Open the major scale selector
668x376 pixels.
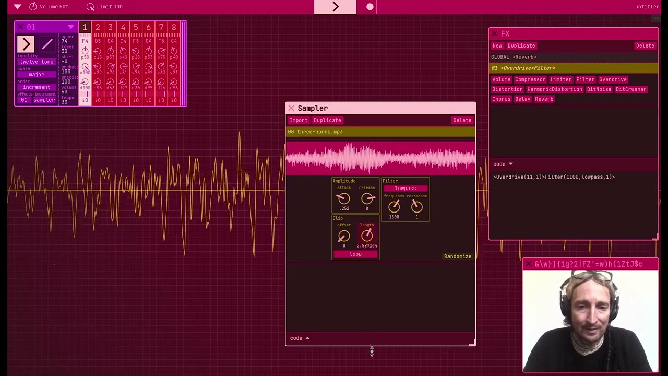37,75
